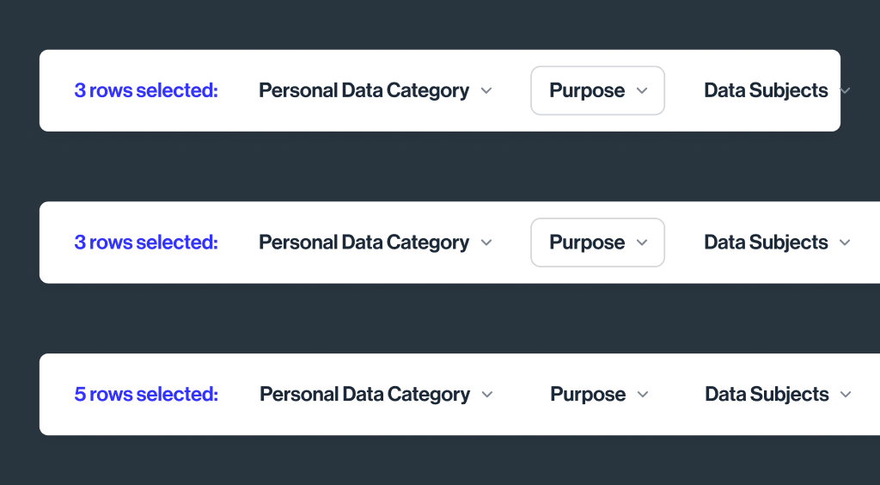The image size is (880, 485).
Task: Open Data Subjects dropdown in top bar
Action: (766, 90)
